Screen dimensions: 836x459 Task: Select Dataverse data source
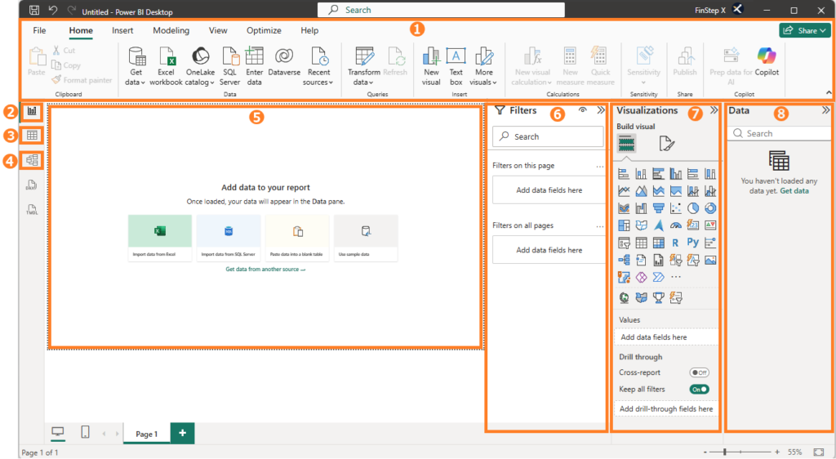[284, 62]
